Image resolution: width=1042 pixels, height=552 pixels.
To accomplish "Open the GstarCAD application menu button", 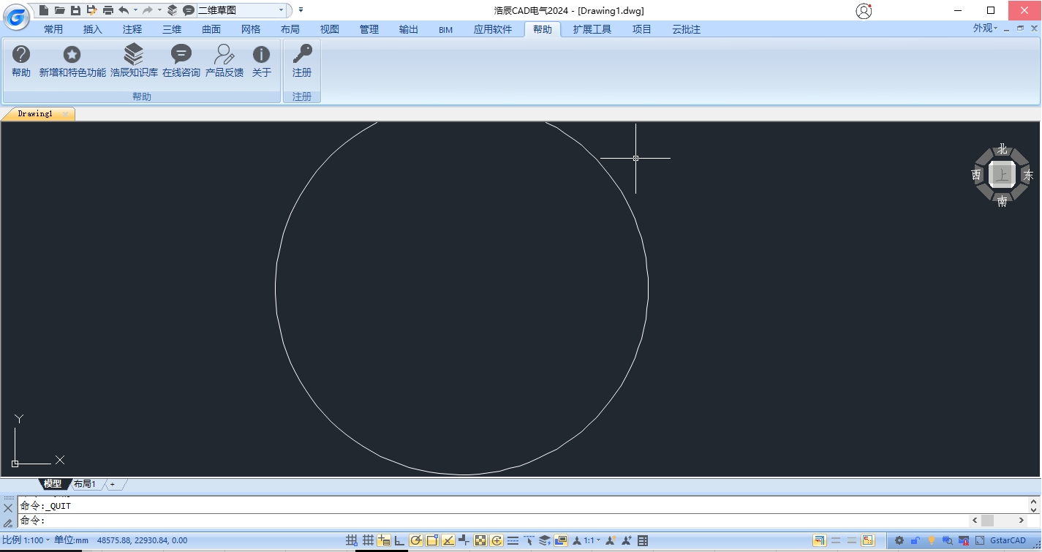I will coord(16,15).
